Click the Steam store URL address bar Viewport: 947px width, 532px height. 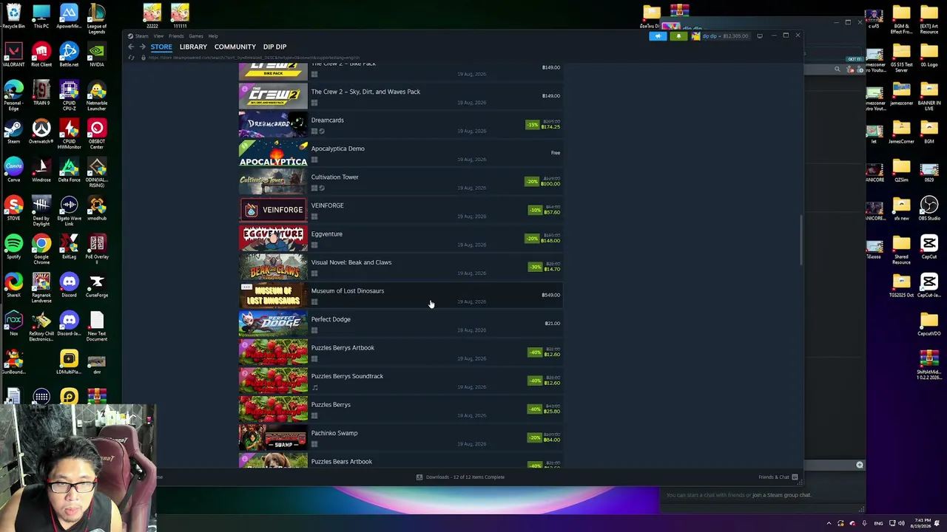click(254, 58)
